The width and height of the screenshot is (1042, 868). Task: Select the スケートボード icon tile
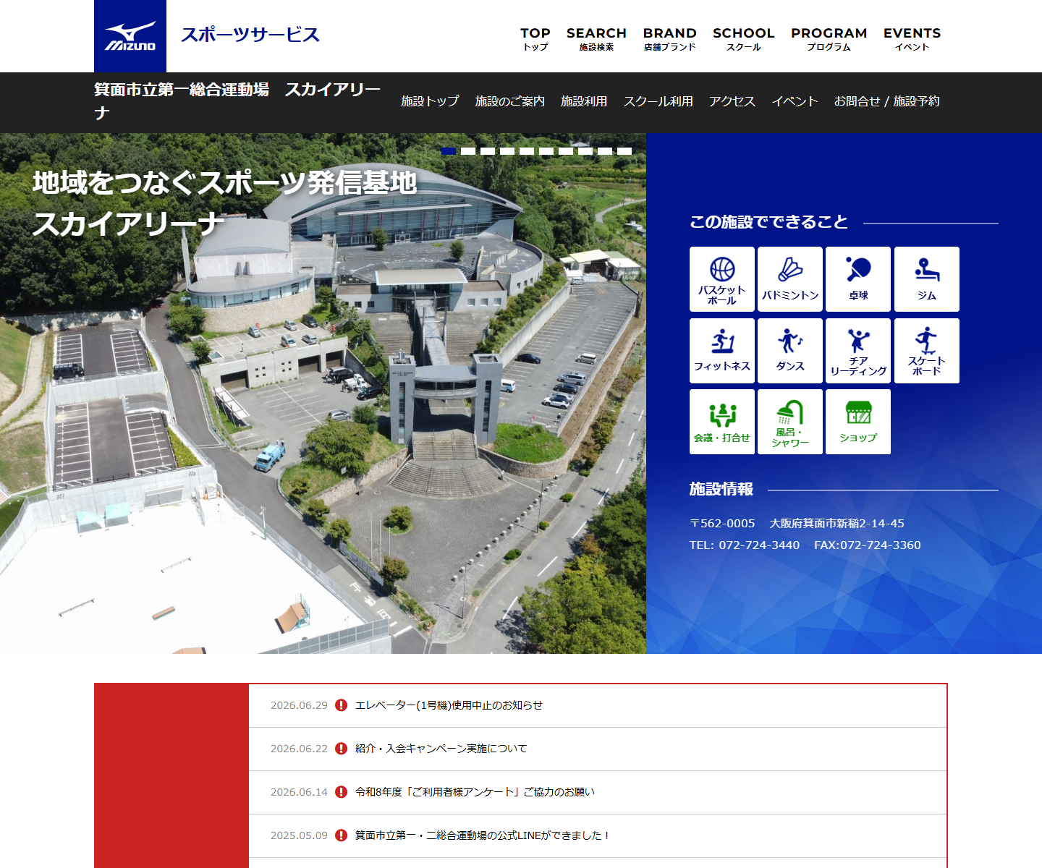click(927, 351)
